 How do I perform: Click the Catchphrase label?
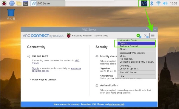[x=107, y=76]
